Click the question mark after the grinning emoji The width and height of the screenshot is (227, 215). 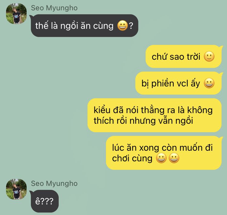point(131,26)
